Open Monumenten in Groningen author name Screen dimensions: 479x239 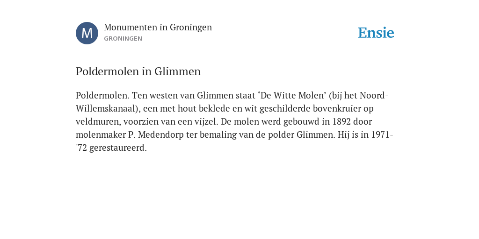click(158, 27)
